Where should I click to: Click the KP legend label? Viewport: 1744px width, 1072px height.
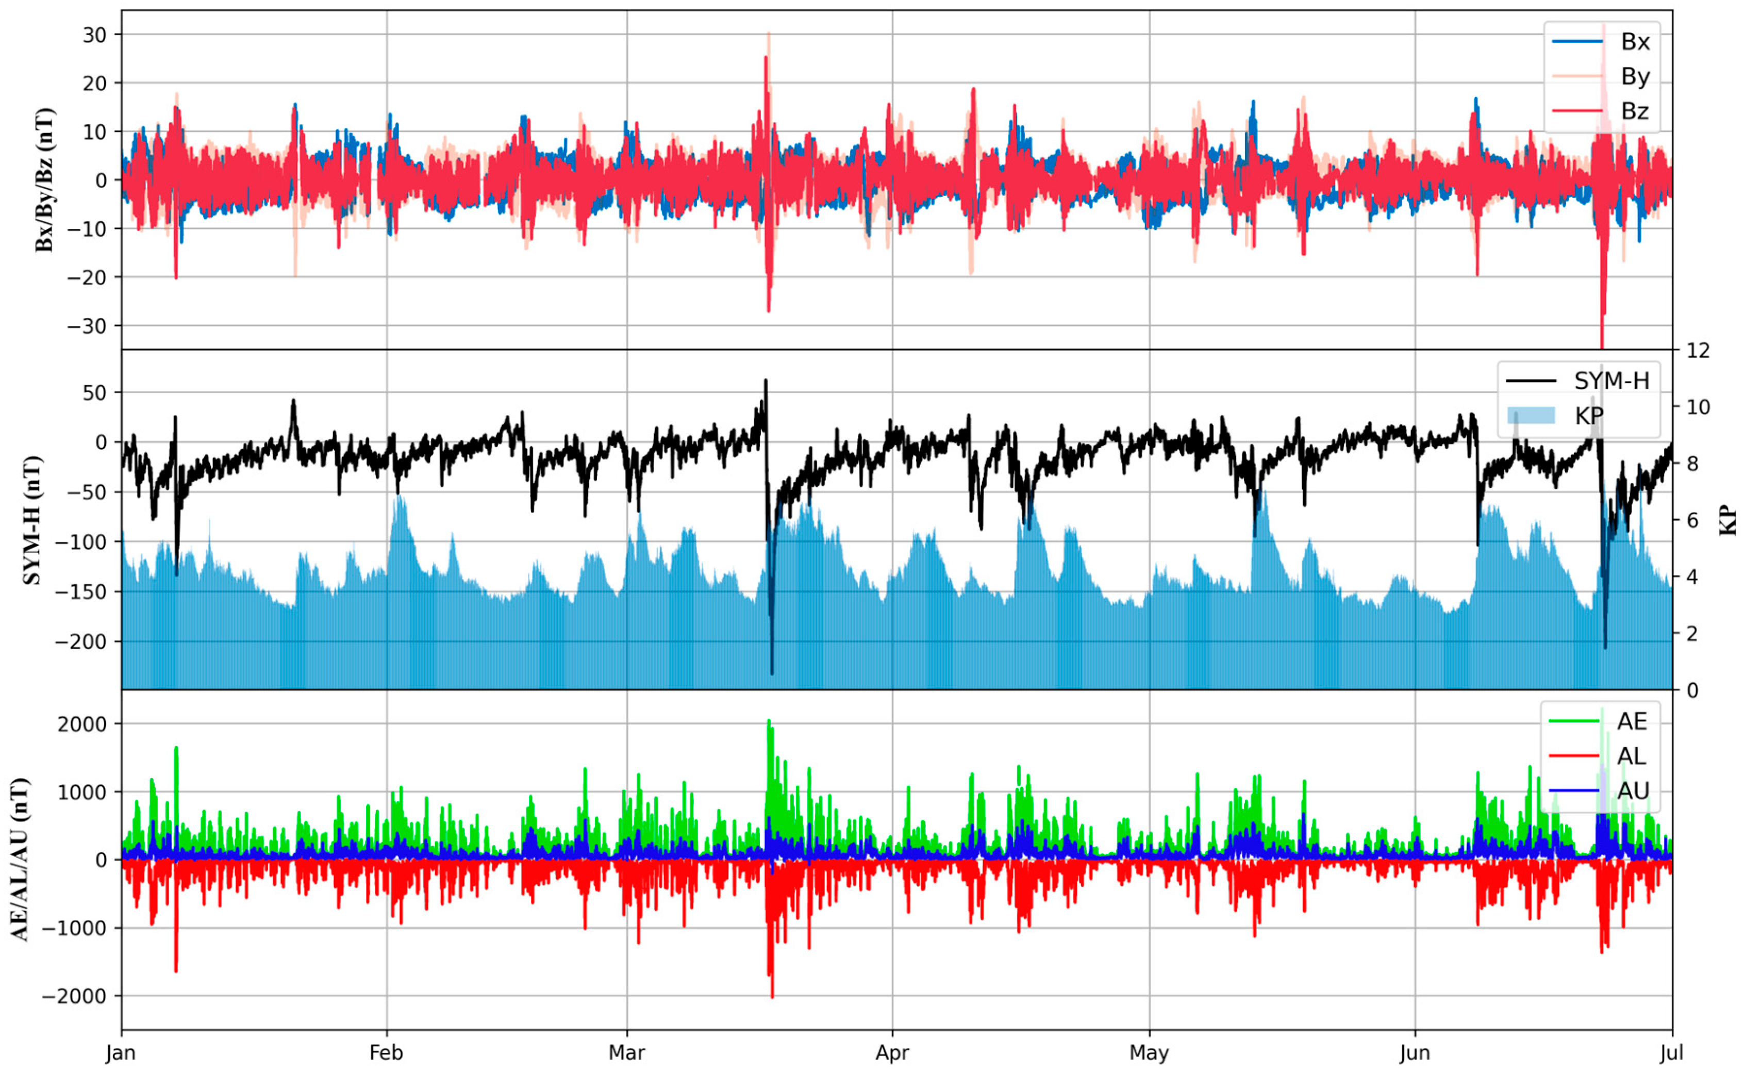1589,416
